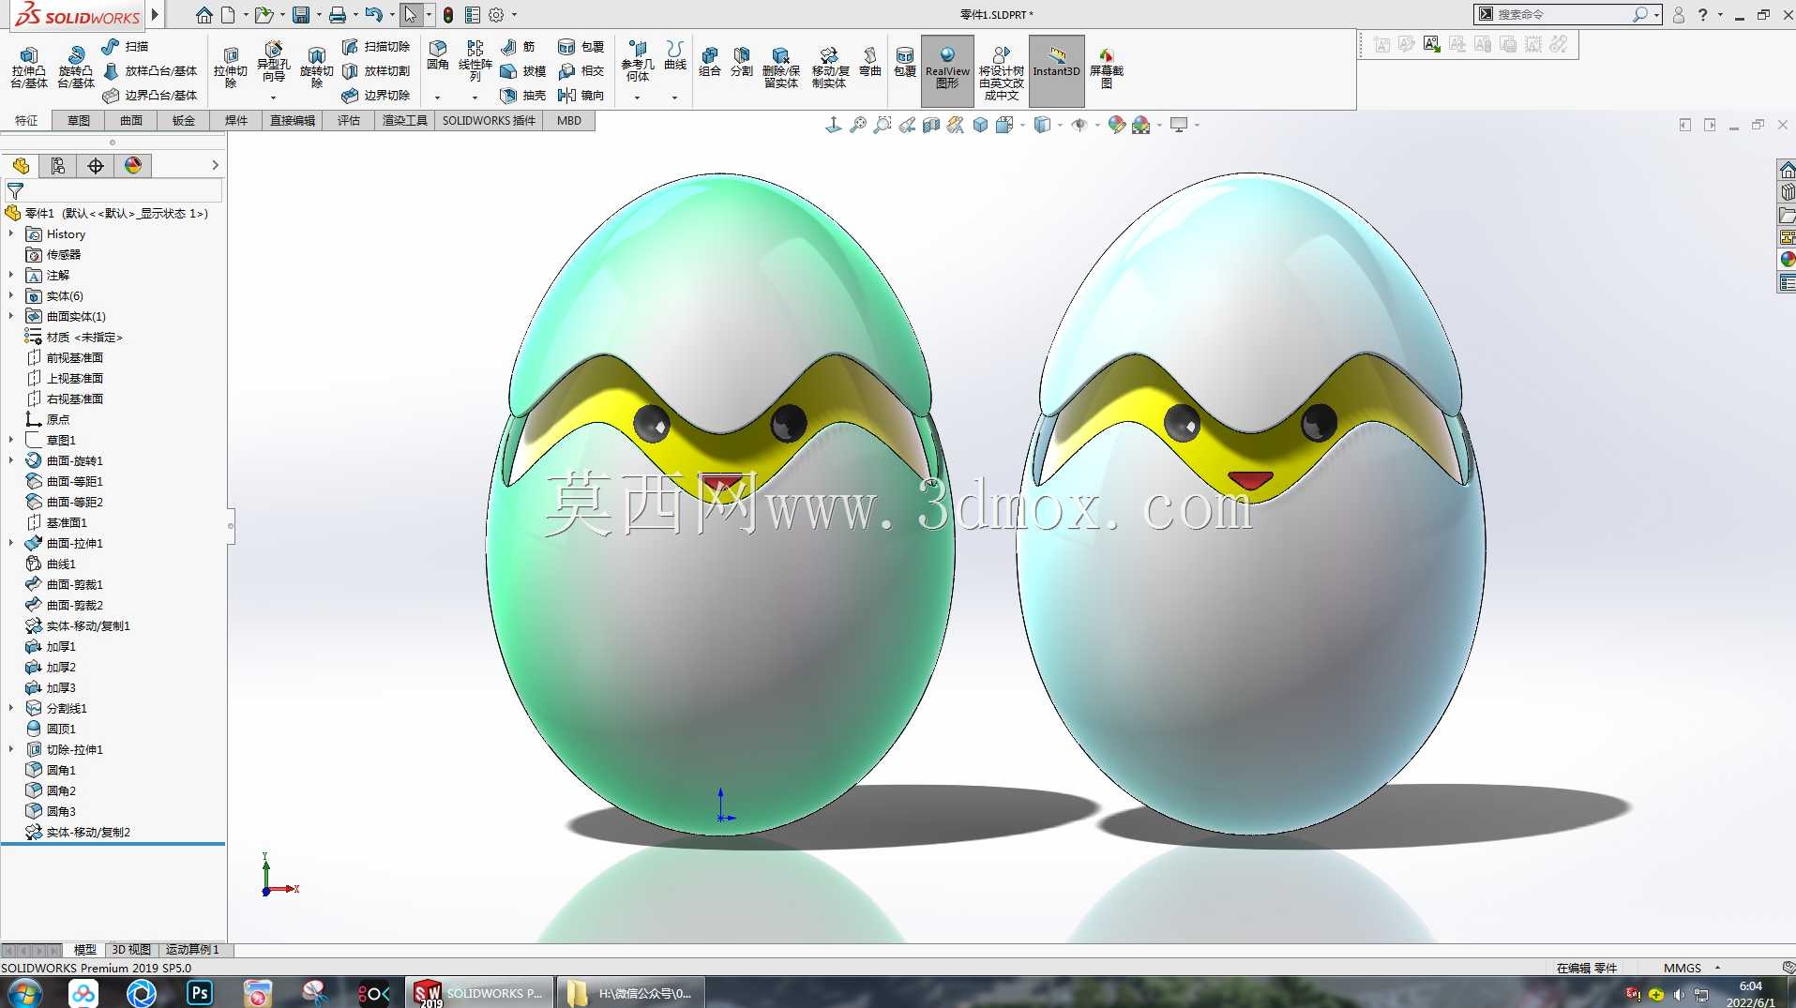Open the 运动算例1 motion study tab

192,950
